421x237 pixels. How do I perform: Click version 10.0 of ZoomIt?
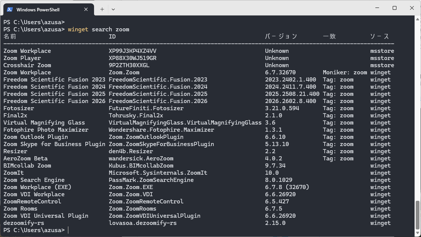coord(272,173)
